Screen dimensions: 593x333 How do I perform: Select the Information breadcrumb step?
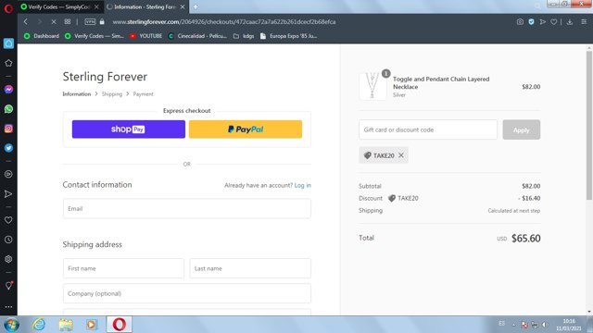77,94
